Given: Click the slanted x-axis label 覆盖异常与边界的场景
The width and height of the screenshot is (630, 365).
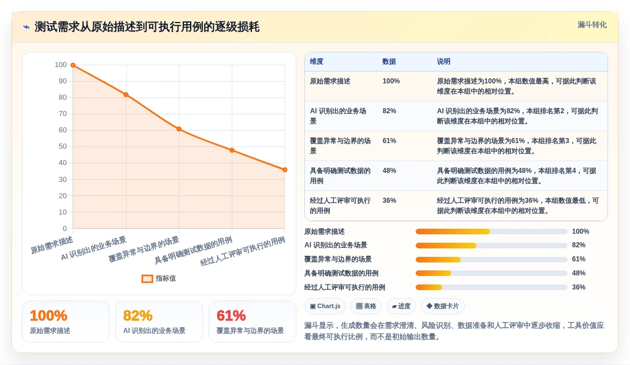Looking at the screenshot, I should (x=144, y=250).
